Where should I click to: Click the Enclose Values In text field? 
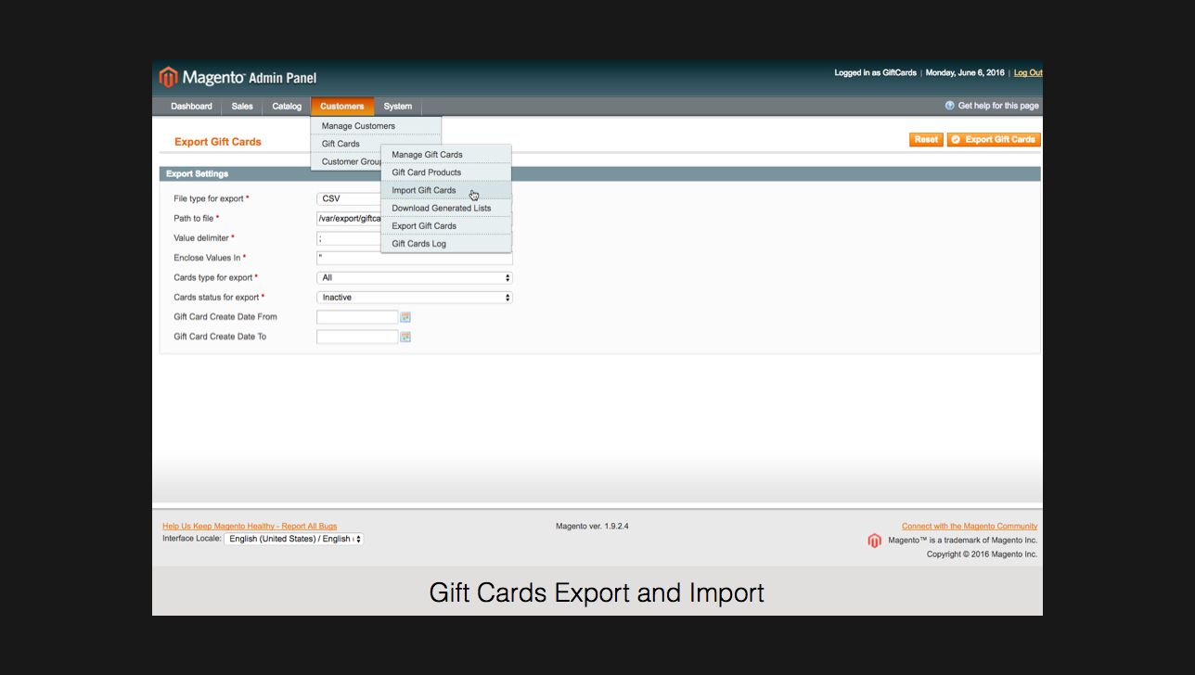[x=414, y=259]
